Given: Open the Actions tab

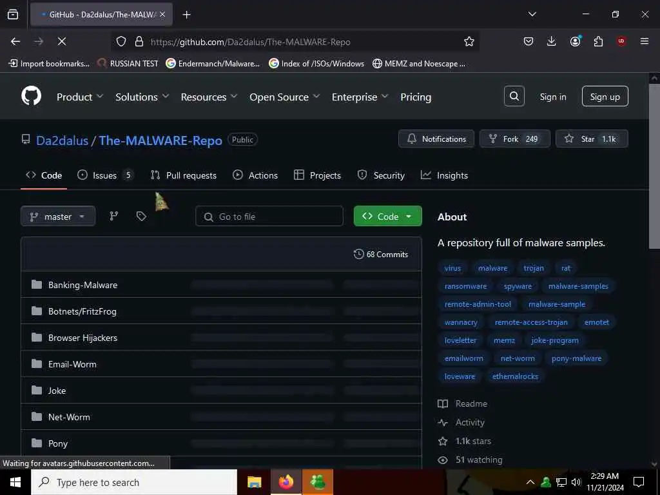Looking at the screenshot, I should [x=255, y=175].
